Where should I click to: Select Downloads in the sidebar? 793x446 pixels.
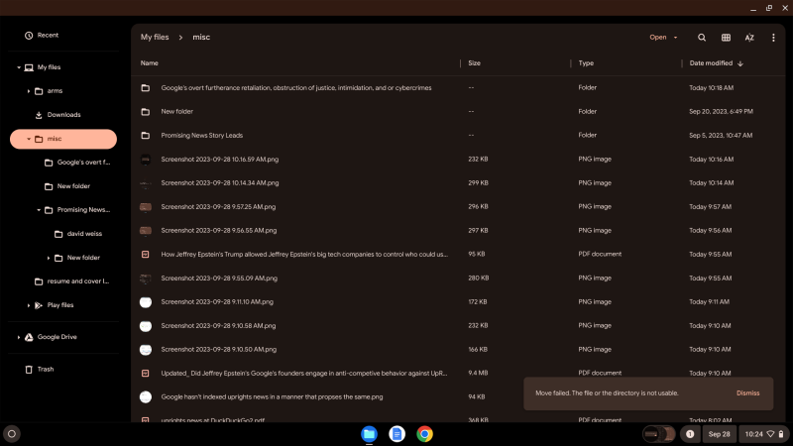pos(63,115)
